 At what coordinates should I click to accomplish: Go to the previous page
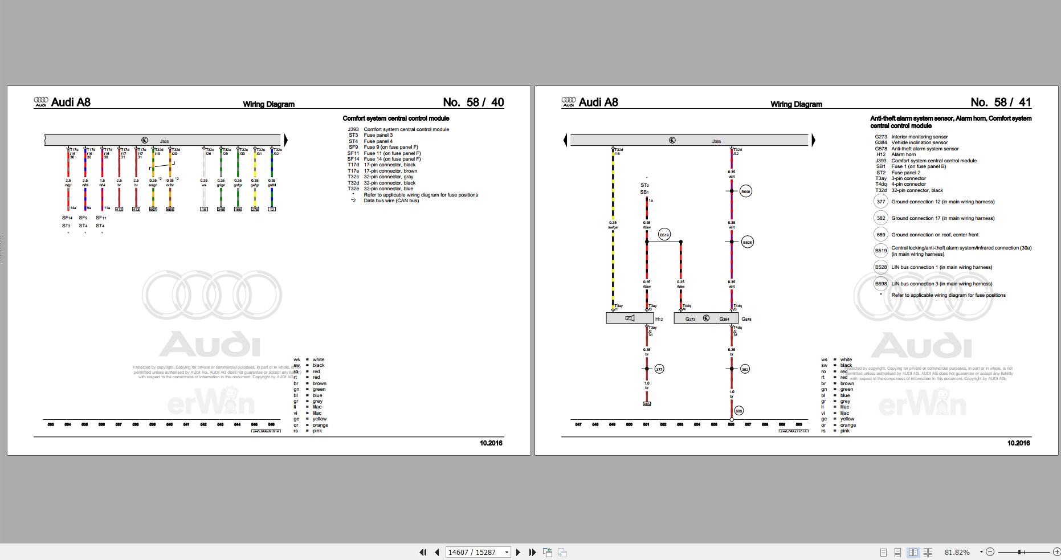tap(437, 552)
